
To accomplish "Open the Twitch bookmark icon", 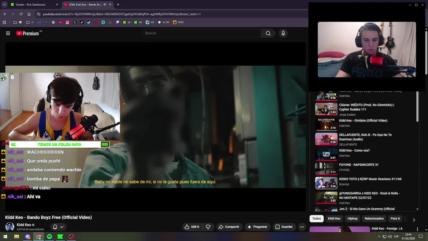I will [x=117, y=22].
